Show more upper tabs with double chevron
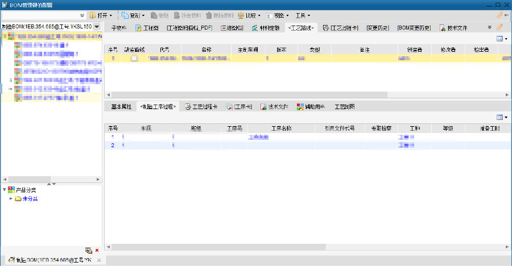Image resolution: width=512 pixels, height=266 pixels. click(489, 27)
